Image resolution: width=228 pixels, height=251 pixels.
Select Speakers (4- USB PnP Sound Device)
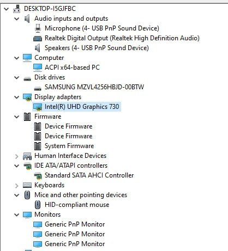click(97, 48)
